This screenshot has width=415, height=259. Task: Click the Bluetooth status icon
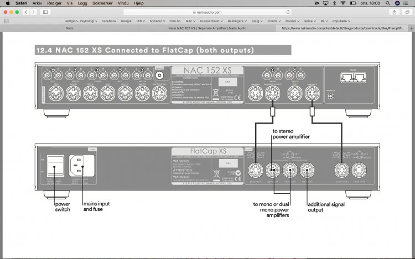tap(334, 3)
